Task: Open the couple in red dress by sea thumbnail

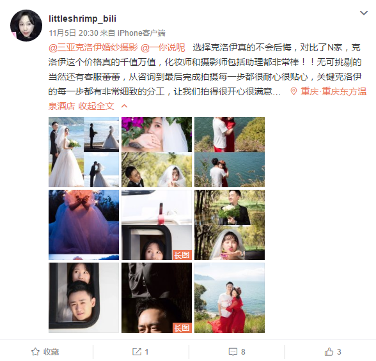Action: (x=230, y=298)
